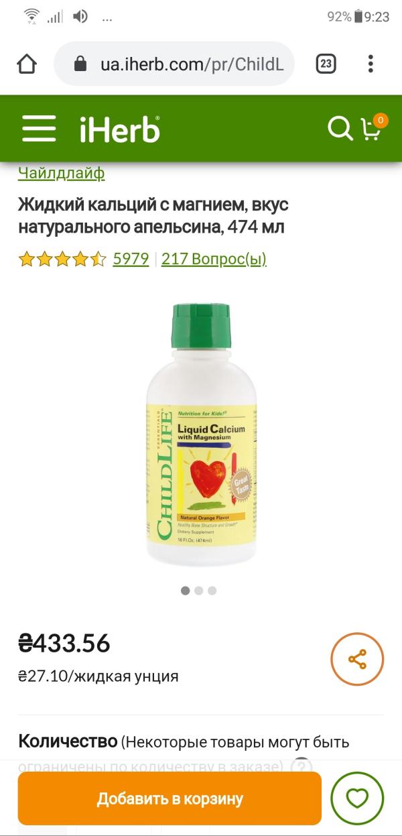Click the iHerb logo

(120, 128)
